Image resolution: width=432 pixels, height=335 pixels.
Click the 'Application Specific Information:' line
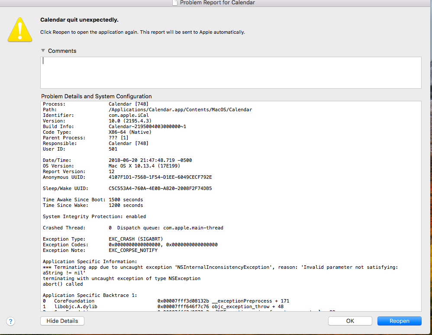tap(90, 262)
